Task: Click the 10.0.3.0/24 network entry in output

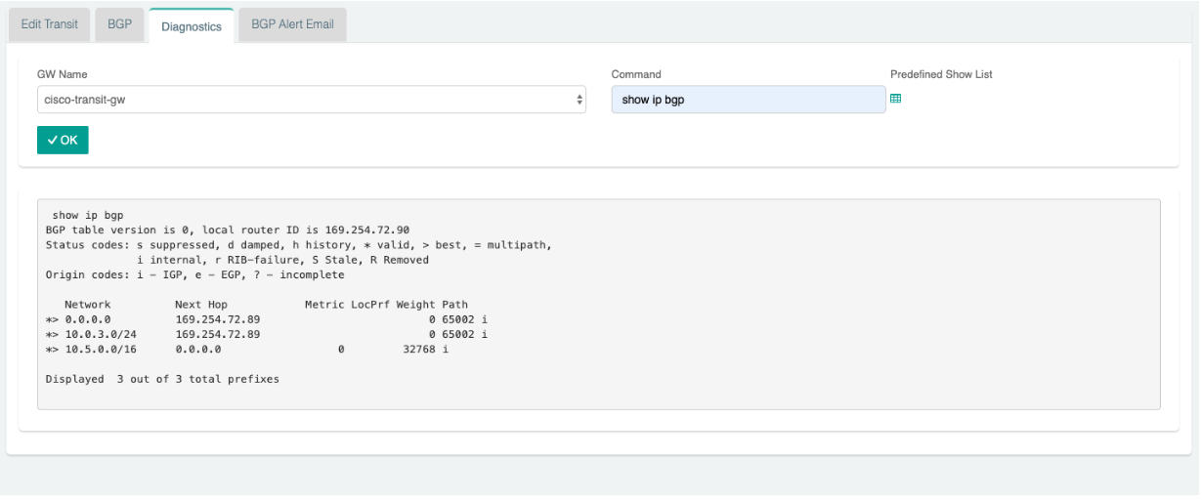Action: click(x=98, y=333)
